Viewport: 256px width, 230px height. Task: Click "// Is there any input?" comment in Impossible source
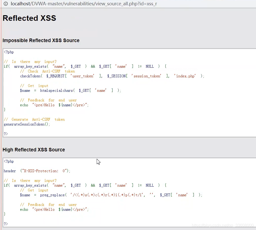[x=30, y=62]
